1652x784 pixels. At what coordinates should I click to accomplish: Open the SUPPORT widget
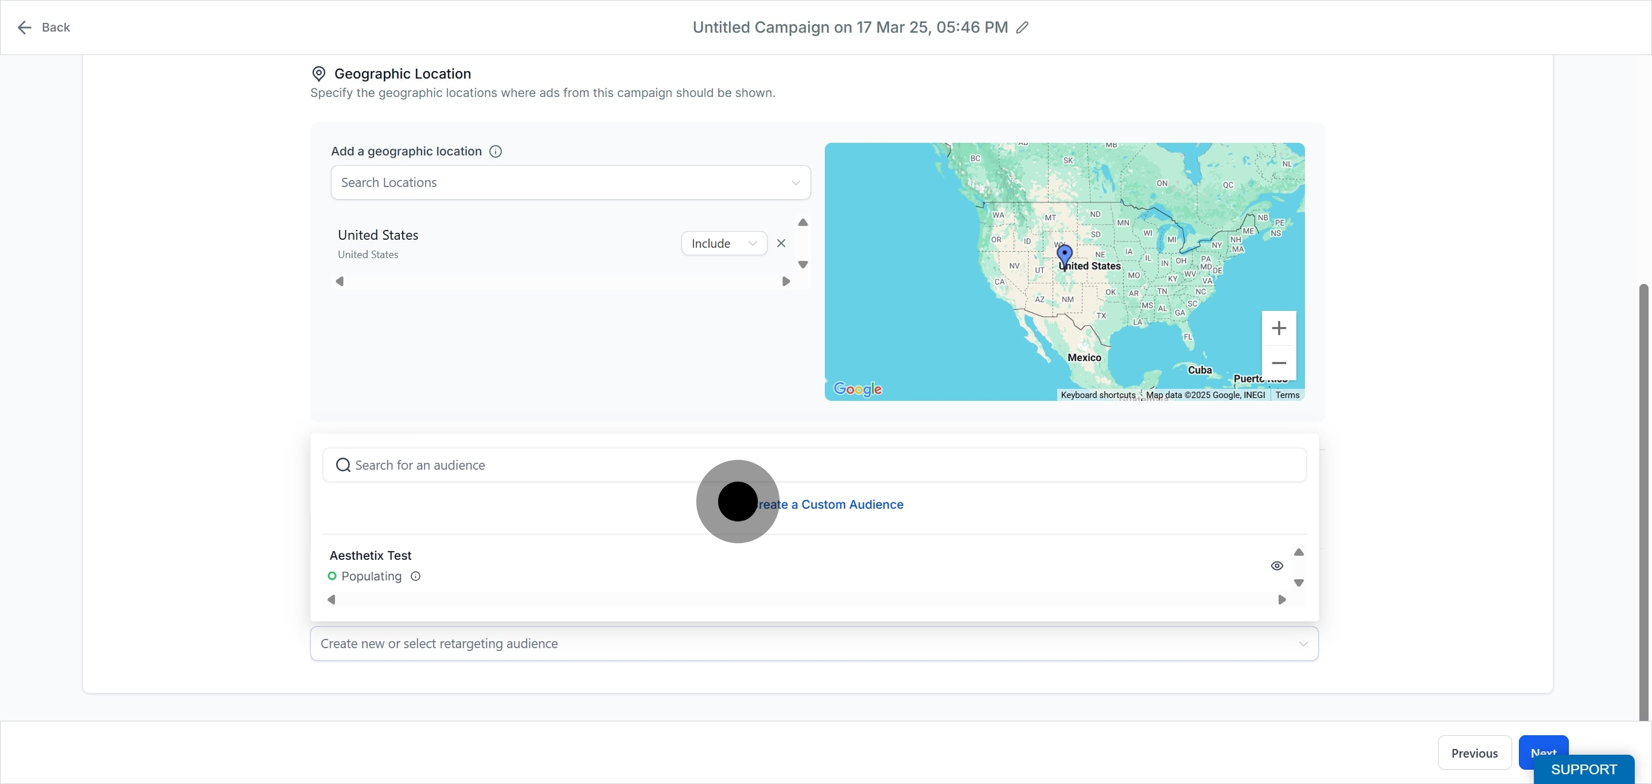(1583, 769)
